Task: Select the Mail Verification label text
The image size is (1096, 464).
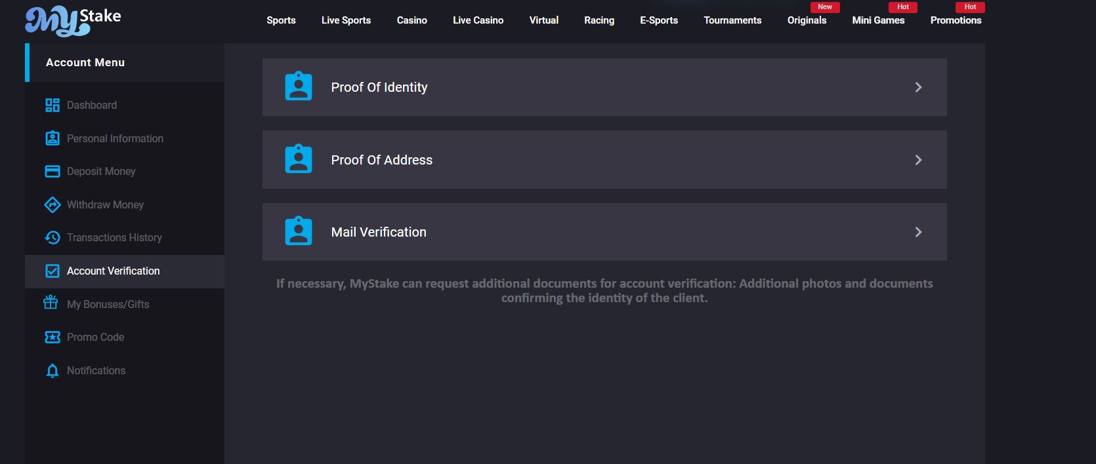Action: (379, 232)
